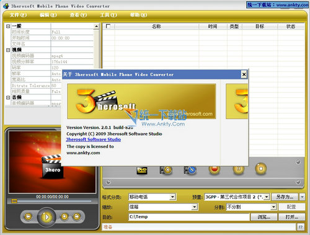Click the right round knob below the toolbar
This screenshot has width=310, height=235.
point(298,182)
